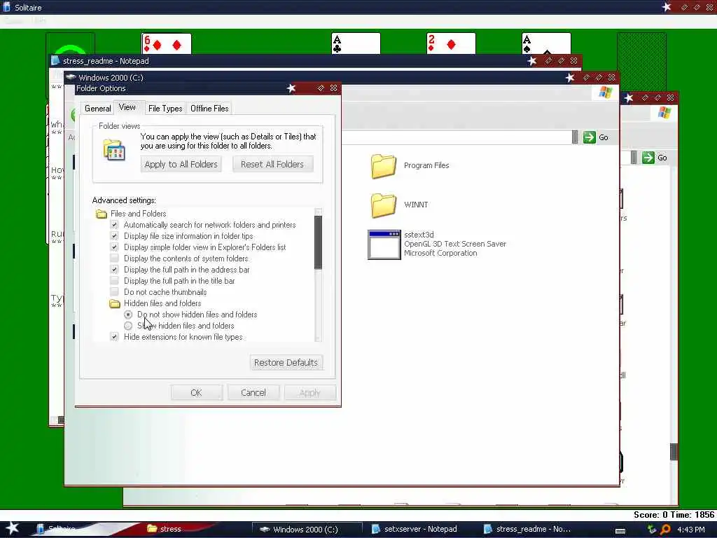Click the Hidden files and folders folder icon

(115, 304)
